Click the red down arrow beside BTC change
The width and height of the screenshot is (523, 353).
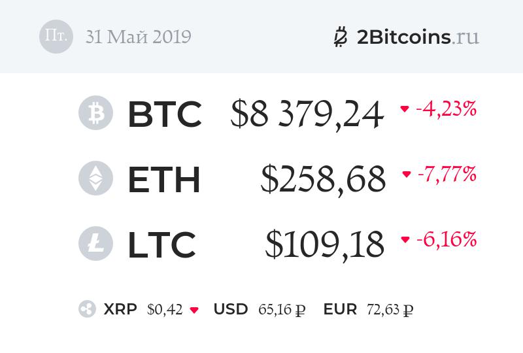pyautogui.click(x=405, y=109)
